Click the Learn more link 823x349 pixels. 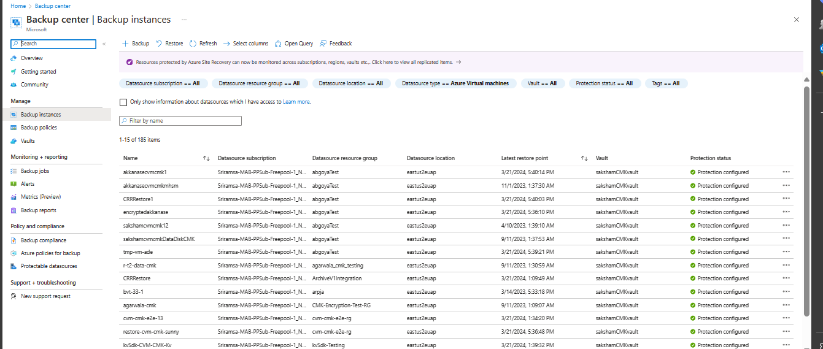coord(296,102)
